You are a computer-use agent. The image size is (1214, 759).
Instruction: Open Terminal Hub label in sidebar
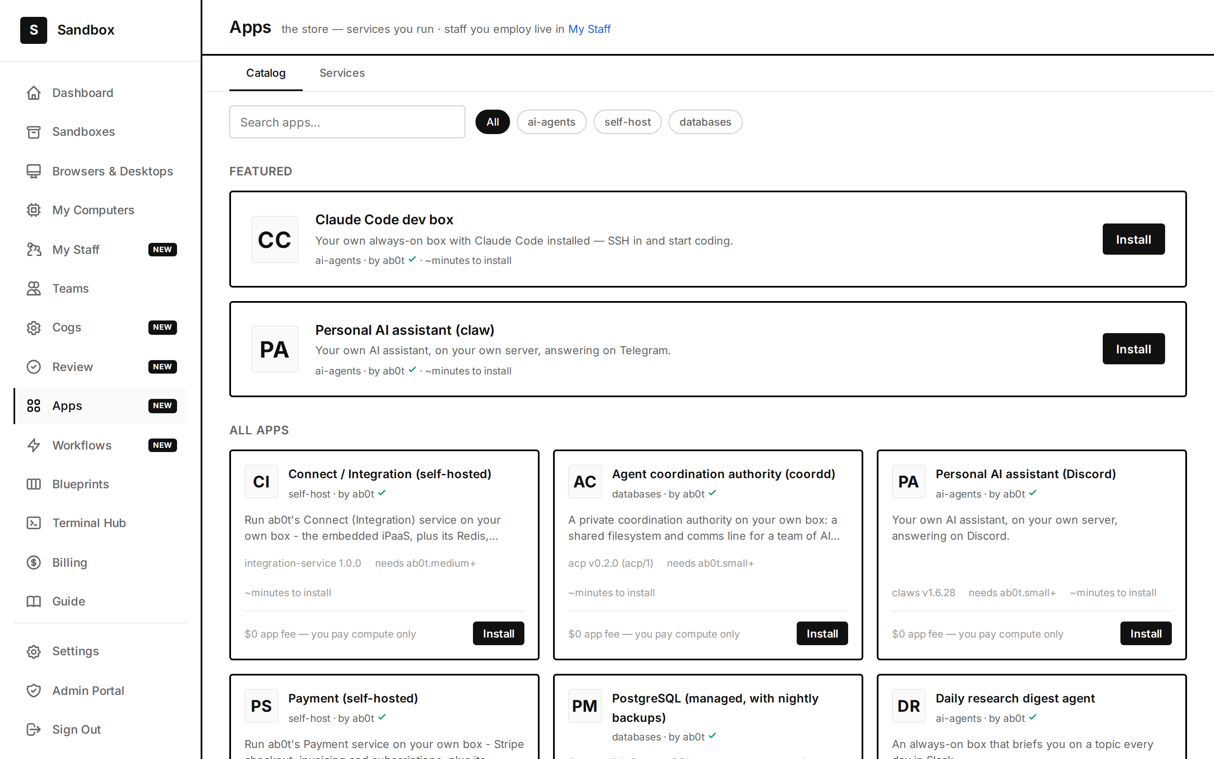pyautogui.click(x=89, y=523)
